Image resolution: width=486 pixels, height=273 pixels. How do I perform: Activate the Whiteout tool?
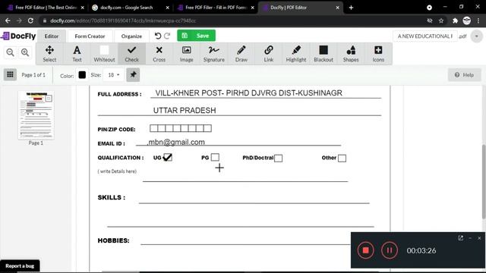(x=104, y=54)
